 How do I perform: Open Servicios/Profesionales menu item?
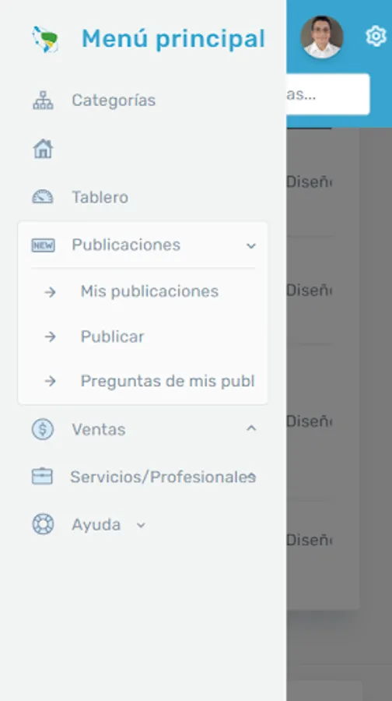[x=163, y=477]
